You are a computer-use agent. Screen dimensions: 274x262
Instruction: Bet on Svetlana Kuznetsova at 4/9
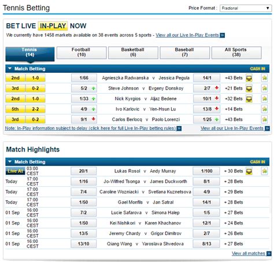tap(206, 192)
